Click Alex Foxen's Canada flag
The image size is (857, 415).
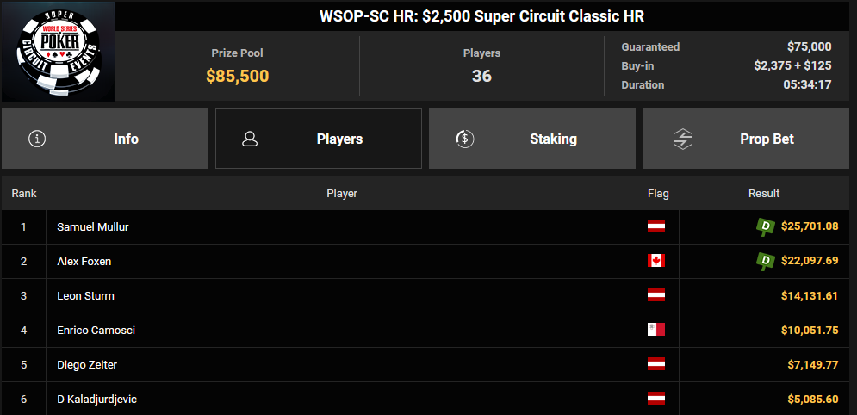coord(656,261)
